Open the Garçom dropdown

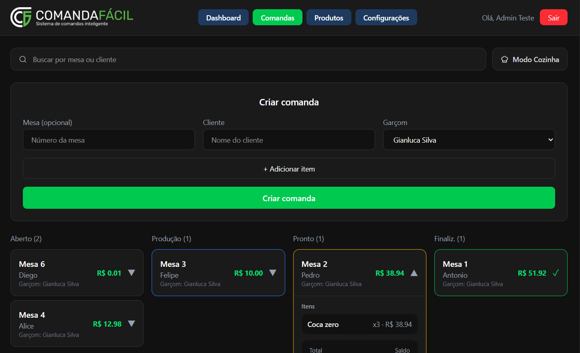click(x=468, y=140)
